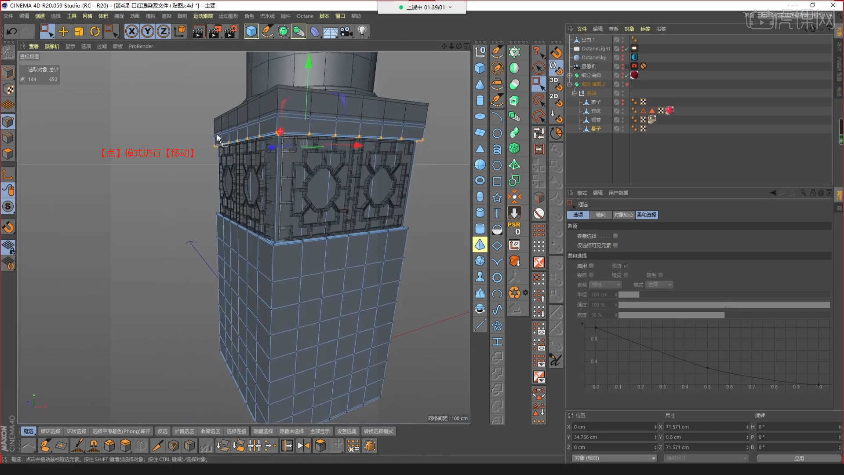Screen dimensions: 844x475
Task: Switch to the 轴向 tab
Action: pos(600,215)
